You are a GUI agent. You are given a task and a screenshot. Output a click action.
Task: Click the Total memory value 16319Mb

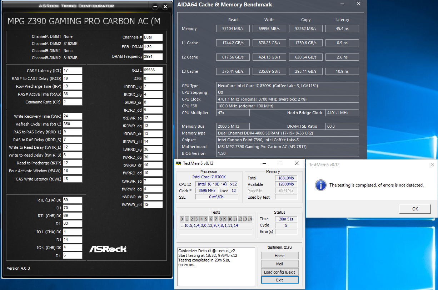coord(286,178)
